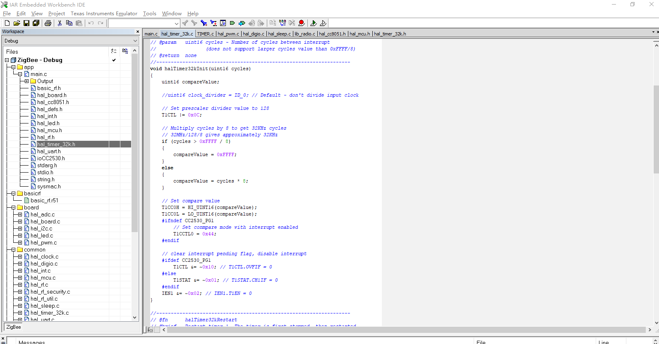Select hal_board.h in the file tree

point(52,95)
